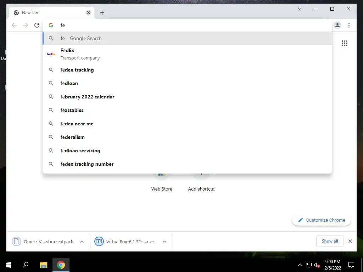
Task: Open a new tab with the plus icon
Action: tap(102, 13)
